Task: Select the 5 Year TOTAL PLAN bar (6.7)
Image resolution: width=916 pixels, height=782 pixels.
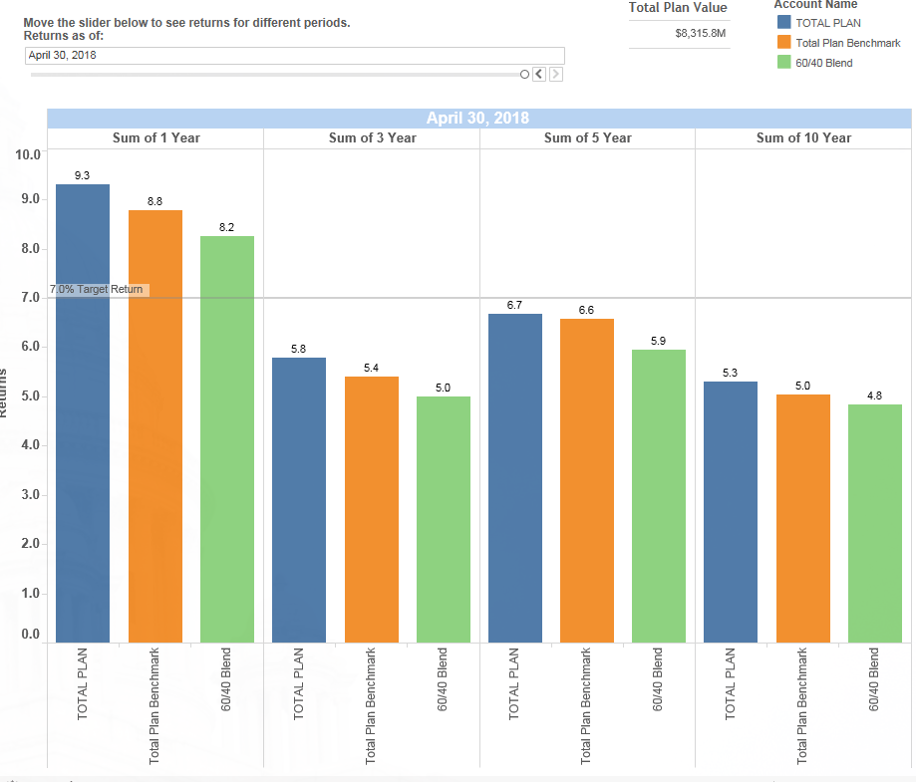Action: click(515, 478)
